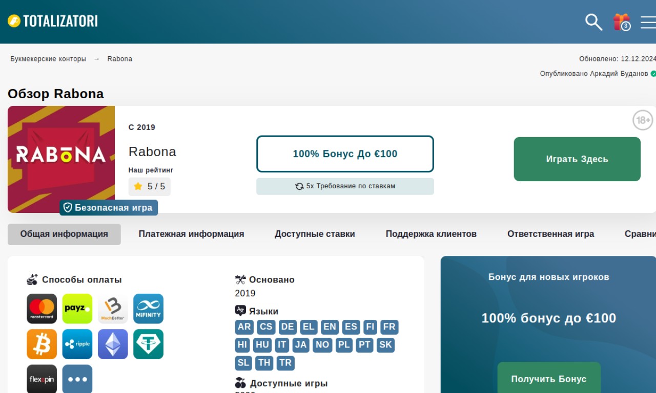Image resolution: width=656 pixels, height=393 pixels.
Task: Select the TR language tag
Action: 285,363
